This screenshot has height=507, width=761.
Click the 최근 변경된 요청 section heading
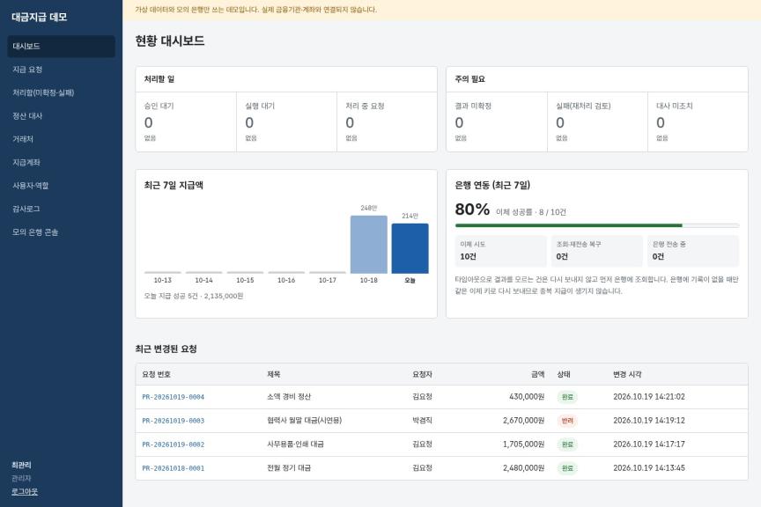coord(166,349)
